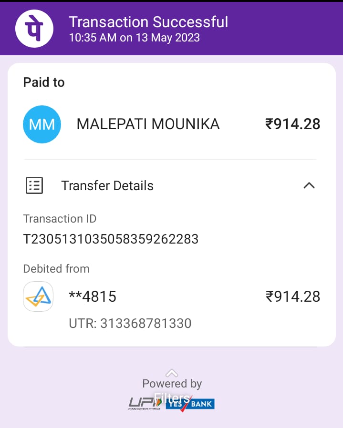Click the ₹914.28 amount beside recipient name

pyautogui.click(x=292, y=124)
